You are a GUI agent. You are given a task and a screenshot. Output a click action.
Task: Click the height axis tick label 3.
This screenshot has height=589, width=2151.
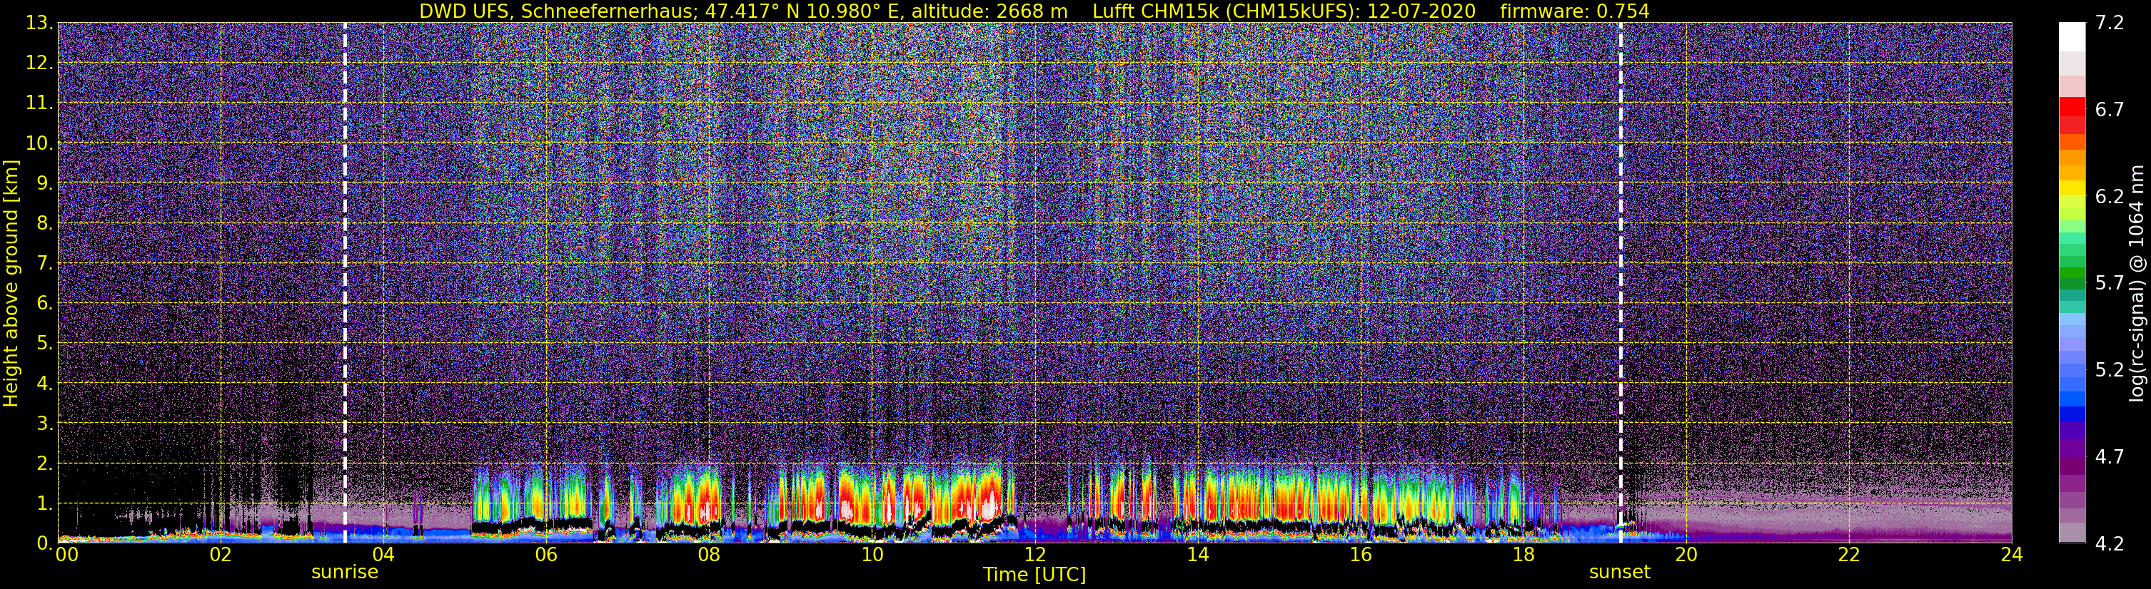click(44, 424)
